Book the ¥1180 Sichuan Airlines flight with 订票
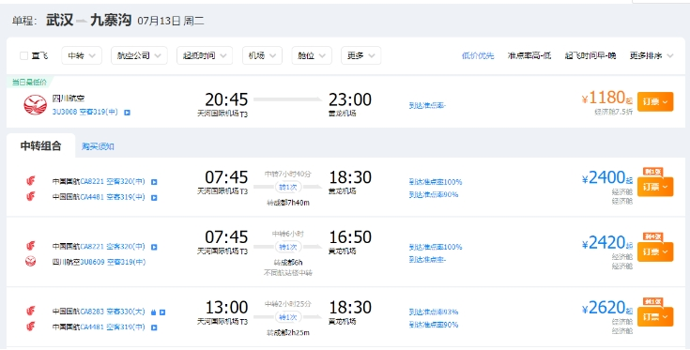Viewport: 690px width, 350px height. [655, 101]
